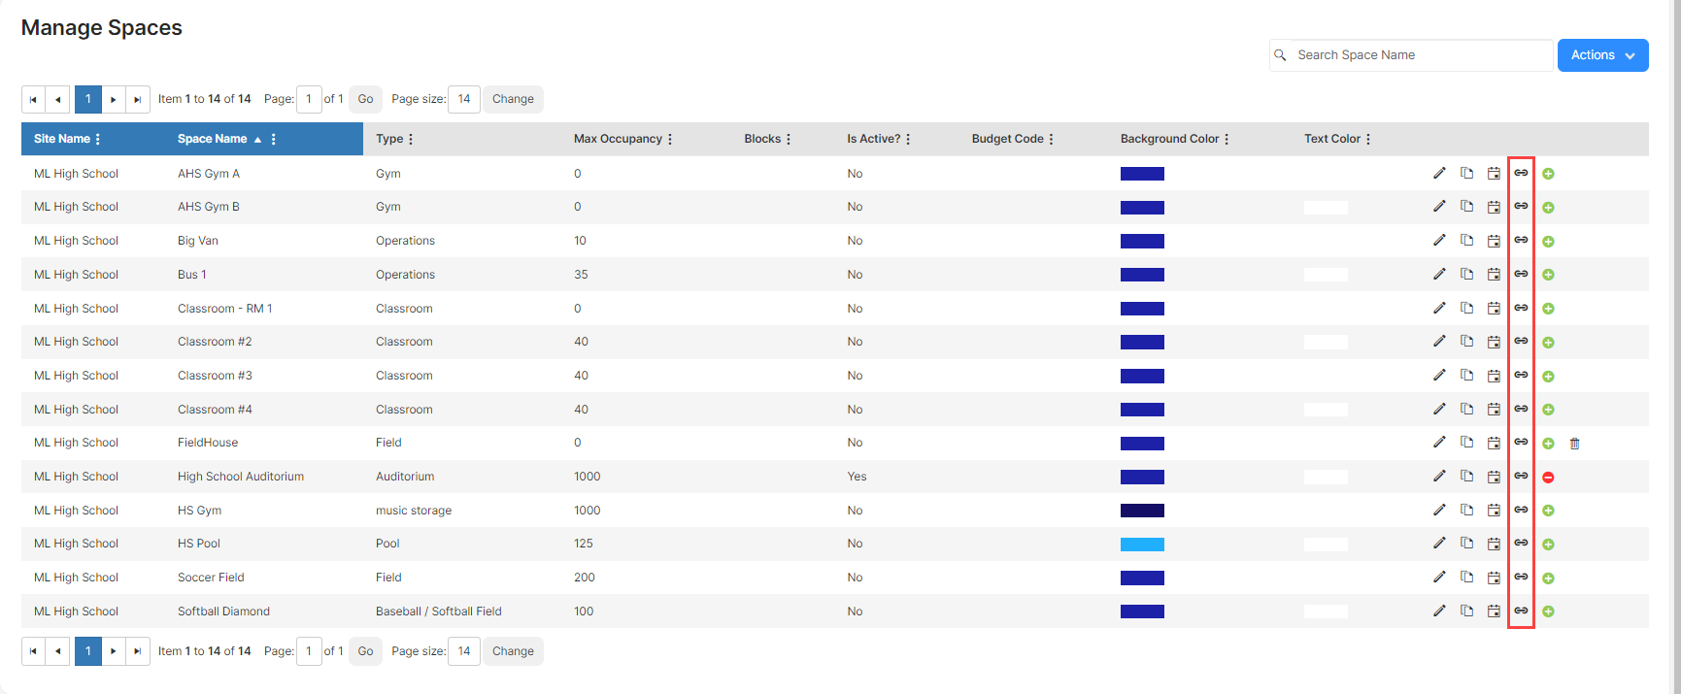Copy Classroom #3 using its duplicate icon
Screen dimensions: 1681x694
pyautogui.click(x=1466, y=375)
